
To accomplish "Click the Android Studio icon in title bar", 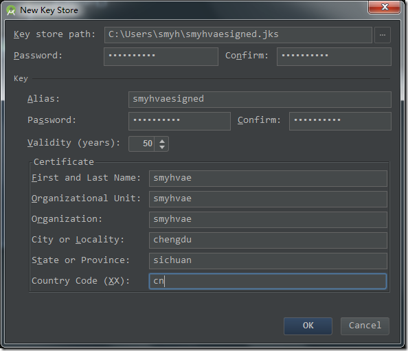I will click(x=11, y=10).
